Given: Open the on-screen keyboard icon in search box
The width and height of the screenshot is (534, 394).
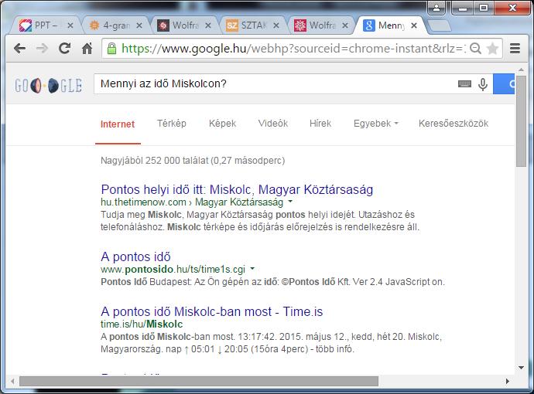Looking at the screenshot, I should tap(464, 83).
